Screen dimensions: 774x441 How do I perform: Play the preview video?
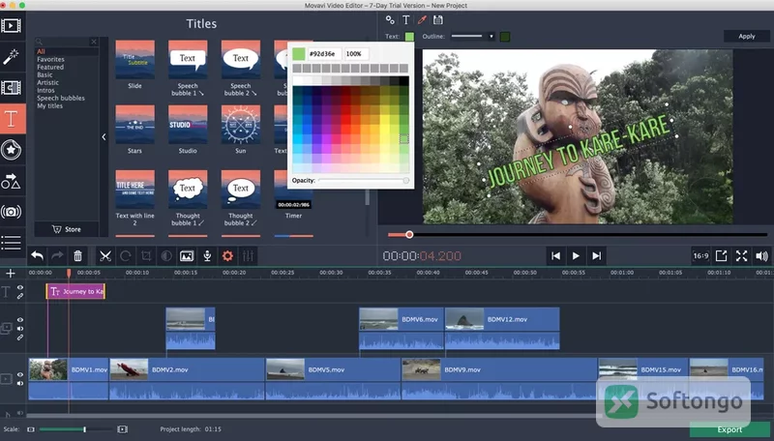[x=576, y=255]
